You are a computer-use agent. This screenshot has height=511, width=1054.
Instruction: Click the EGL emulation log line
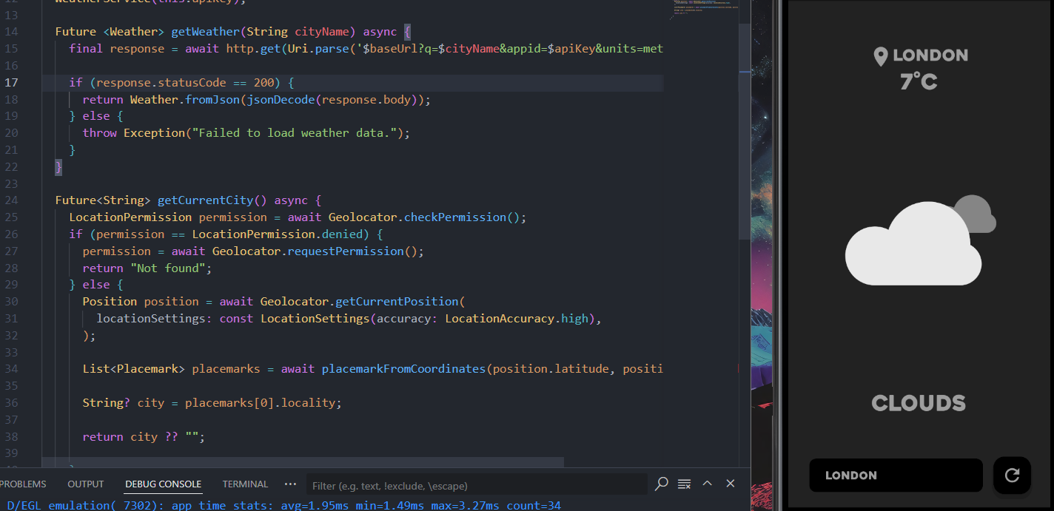[281, 505]
